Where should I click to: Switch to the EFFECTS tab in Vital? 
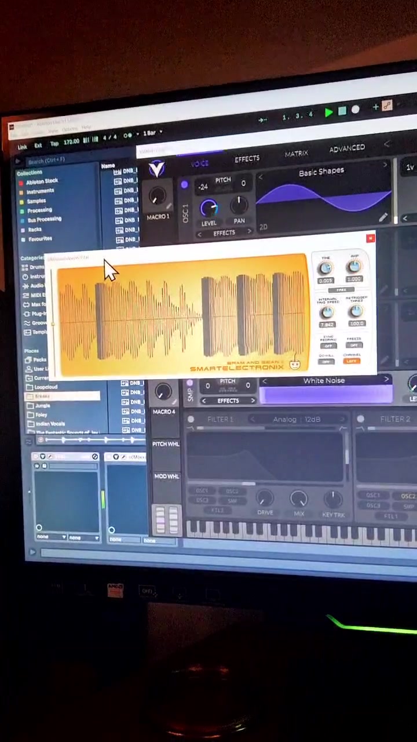(247, 159)
